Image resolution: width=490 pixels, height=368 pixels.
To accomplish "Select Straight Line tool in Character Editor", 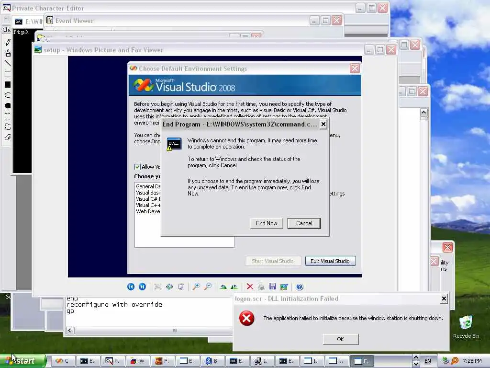I will tap(8, 63).
